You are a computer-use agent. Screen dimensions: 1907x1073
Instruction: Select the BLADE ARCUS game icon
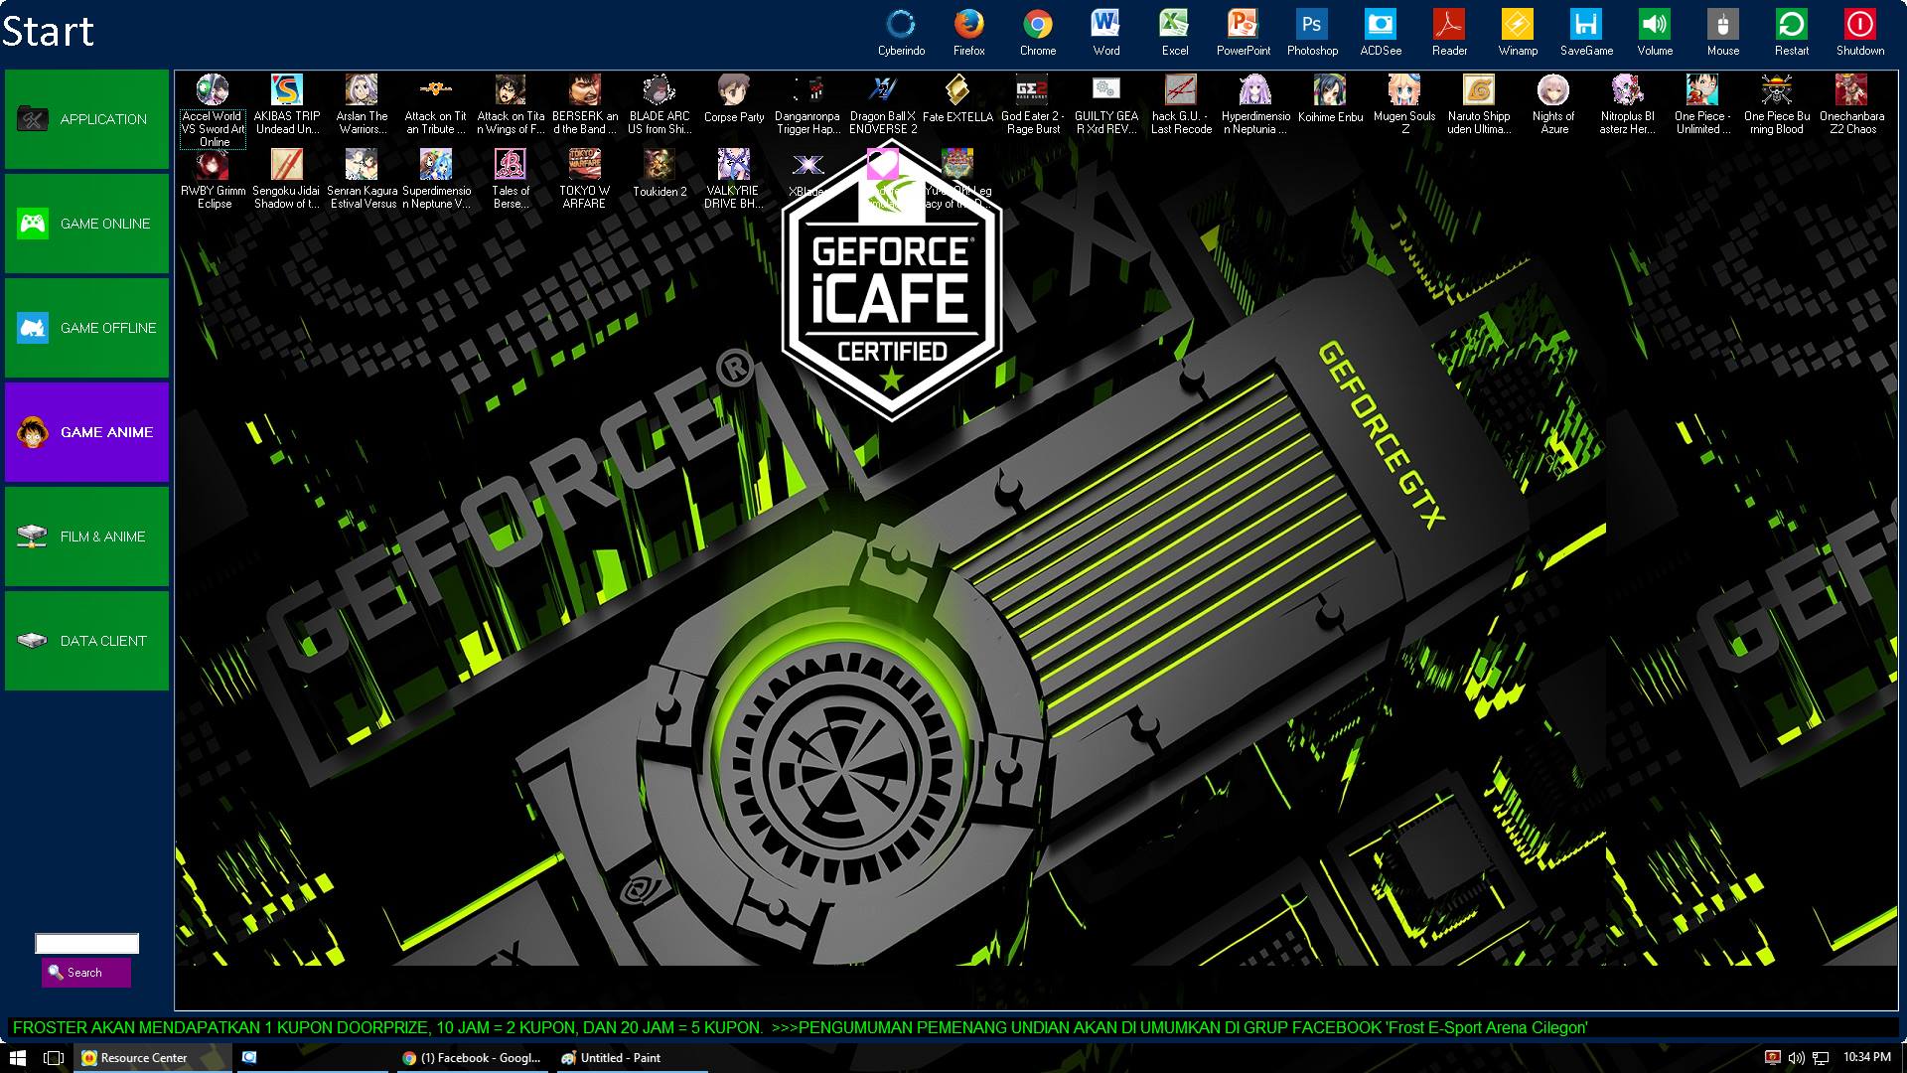[660, 105]
